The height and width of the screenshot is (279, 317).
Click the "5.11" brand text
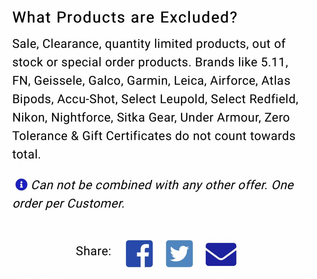click(274, 62)
